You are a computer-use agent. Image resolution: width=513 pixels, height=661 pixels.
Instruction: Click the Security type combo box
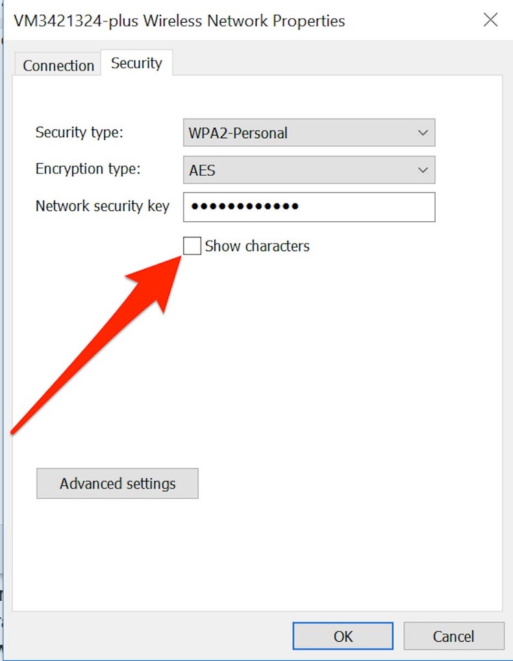(x=309, y=132)
